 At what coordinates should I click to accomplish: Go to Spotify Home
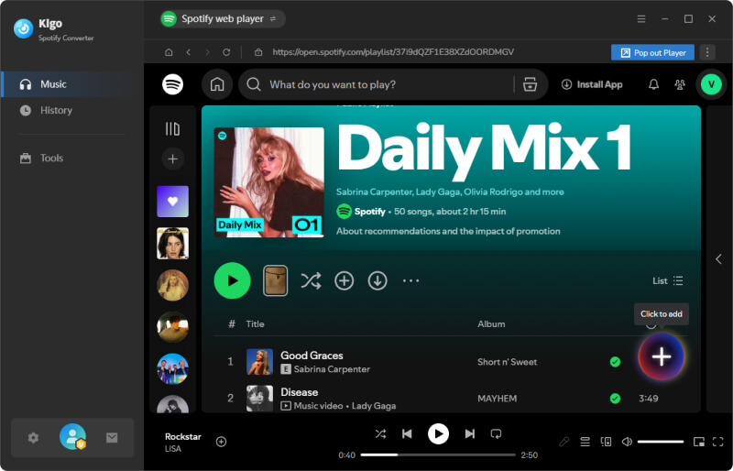click(x=217, y=84)
